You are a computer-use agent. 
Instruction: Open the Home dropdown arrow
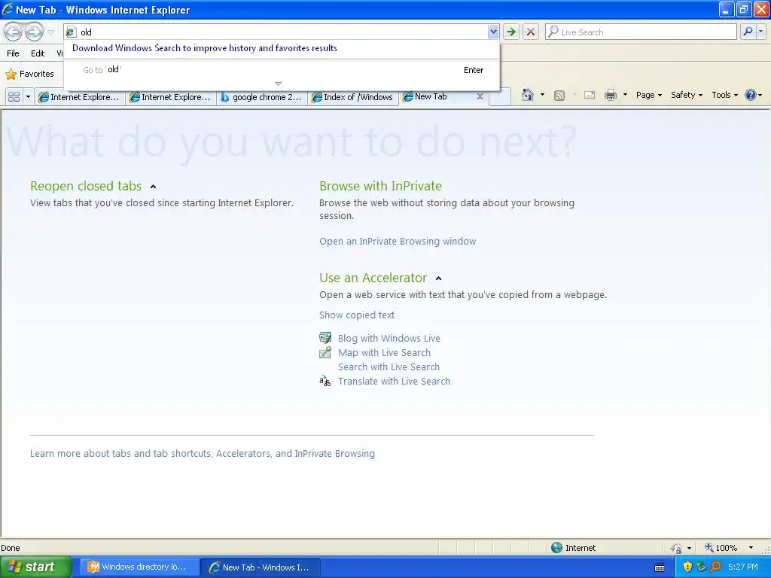pyautogui.click(x=542, y=95)
